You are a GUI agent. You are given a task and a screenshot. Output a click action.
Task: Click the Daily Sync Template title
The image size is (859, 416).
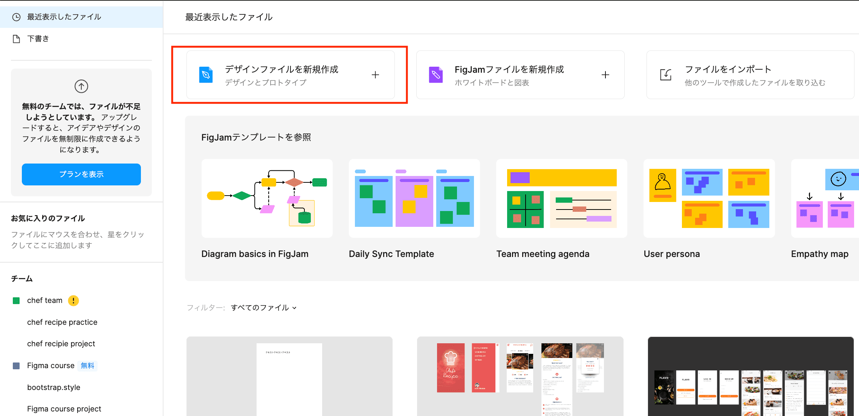click(391, 254)
